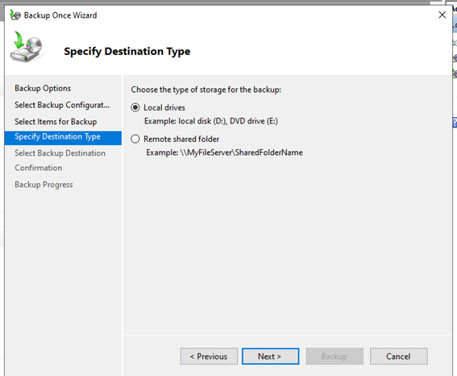Click the Confirmation step in sidebar
The image size is (457, 376).
(x=39, y=168)
